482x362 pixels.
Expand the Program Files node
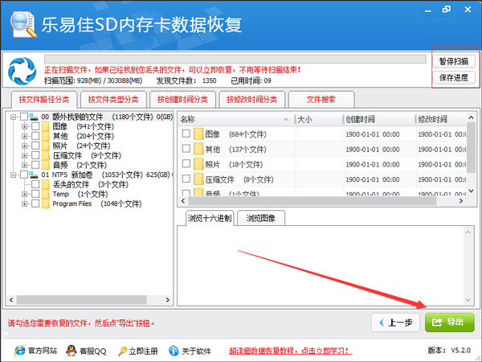pos(25,204)
